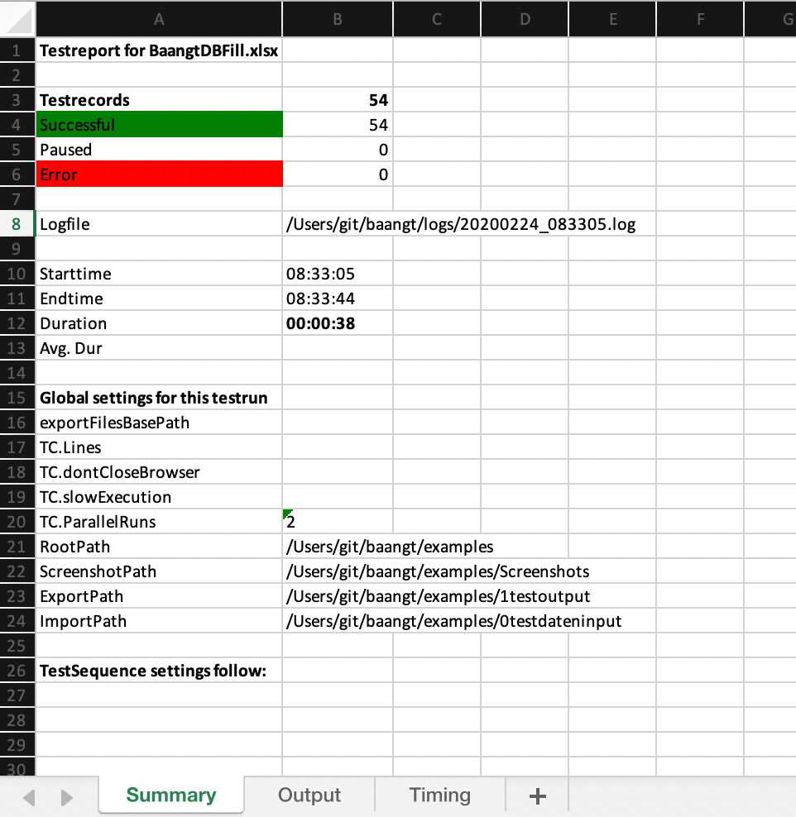Image resolution: width=796 pixels, height=817 pixels.
Task: Select row 1 header
Action: 17,50
